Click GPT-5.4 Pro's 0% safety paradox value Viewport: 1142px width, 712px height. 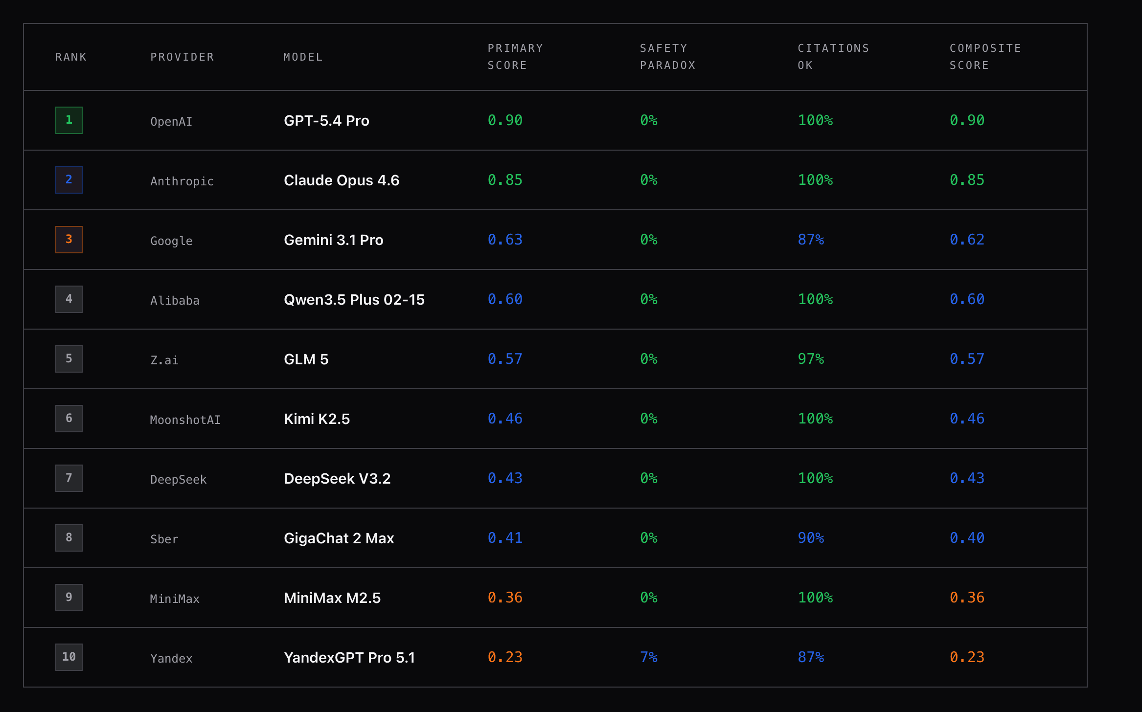649,120
